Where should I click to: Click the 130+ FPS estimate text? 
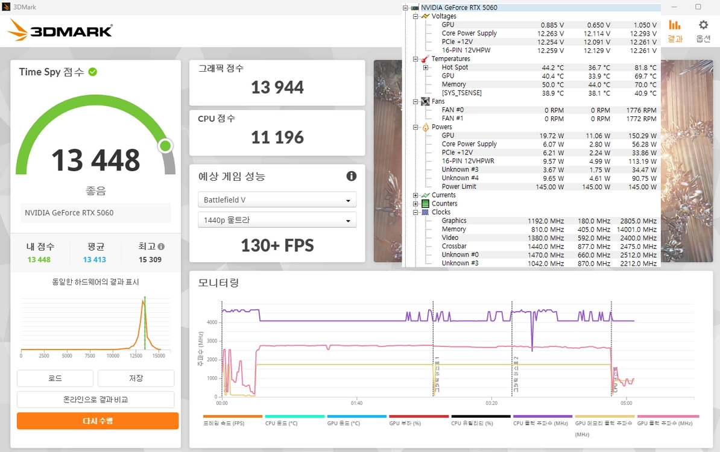pyautogui.click(x=277, y=245)
